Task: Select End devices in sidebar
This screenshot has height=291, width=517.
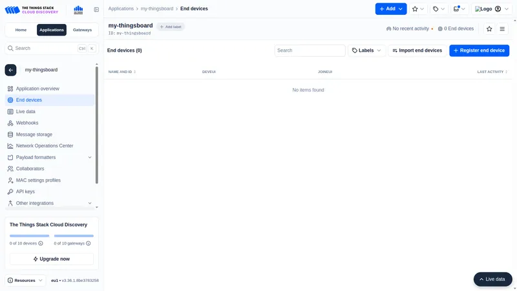Action: (x=50, y=100)
